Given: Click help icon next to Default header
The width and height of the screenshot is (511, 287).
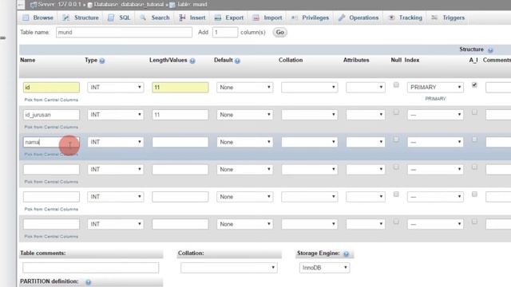Looking at the screenshot, I should click(x=237, y=61).
